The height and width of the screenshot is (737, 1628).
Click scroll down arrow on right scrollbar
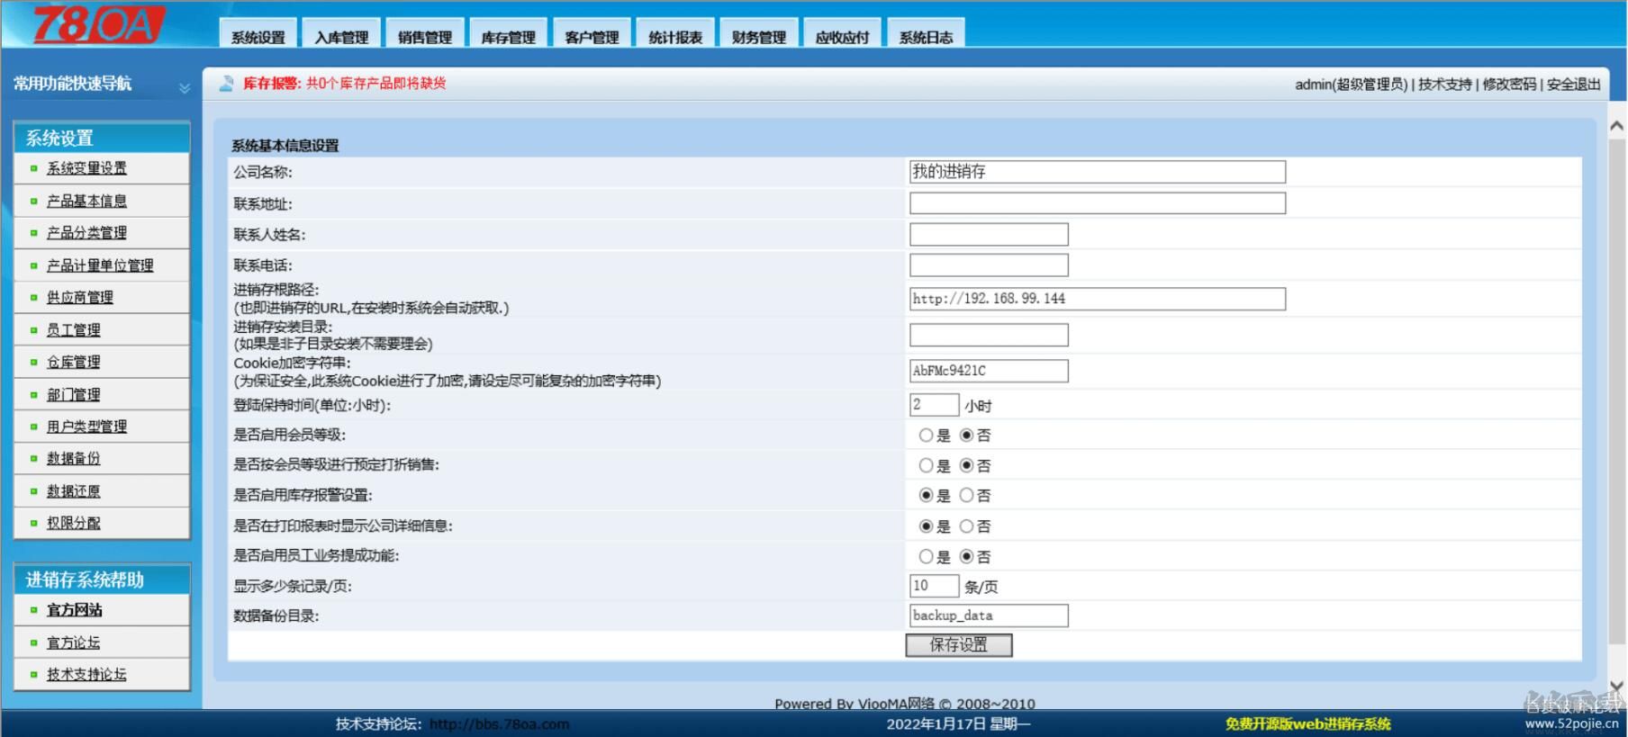tap(1616, 687)
